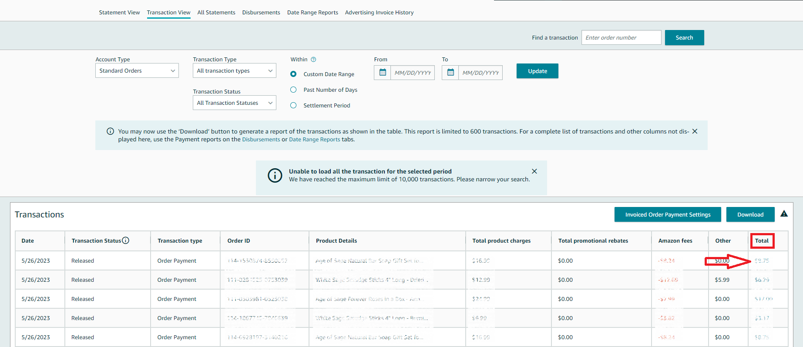The height and width of the screenshot is (347, 803).
Task: Expand the Transaction Type dropdown
Action: 235,70
